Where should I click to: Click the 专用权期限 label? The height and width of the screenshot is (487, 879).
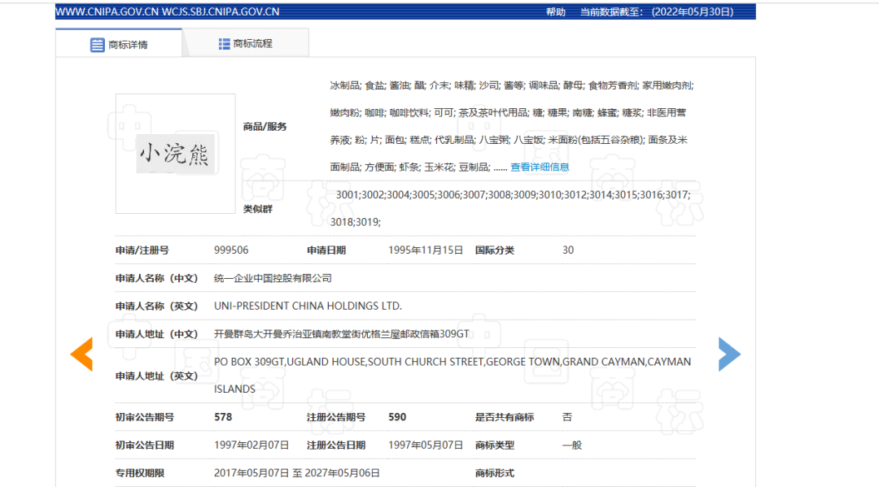(140, 473)
